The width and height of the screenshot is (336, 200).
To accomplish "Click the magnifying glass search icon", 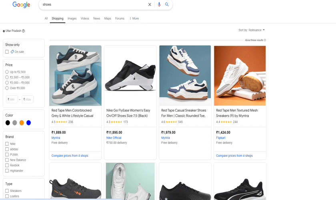I will pos(167,5).
